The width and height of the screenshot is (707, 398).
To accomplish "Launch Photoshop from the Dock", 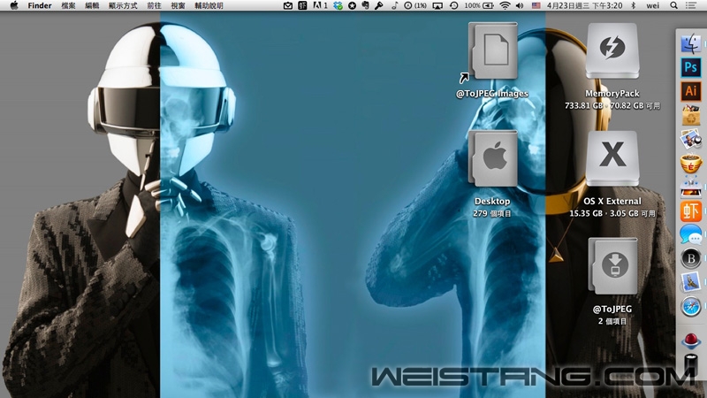I will click(691, 67).
